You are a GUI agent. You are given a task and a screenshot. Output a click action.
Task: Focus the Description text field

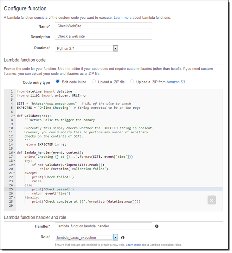103,36
